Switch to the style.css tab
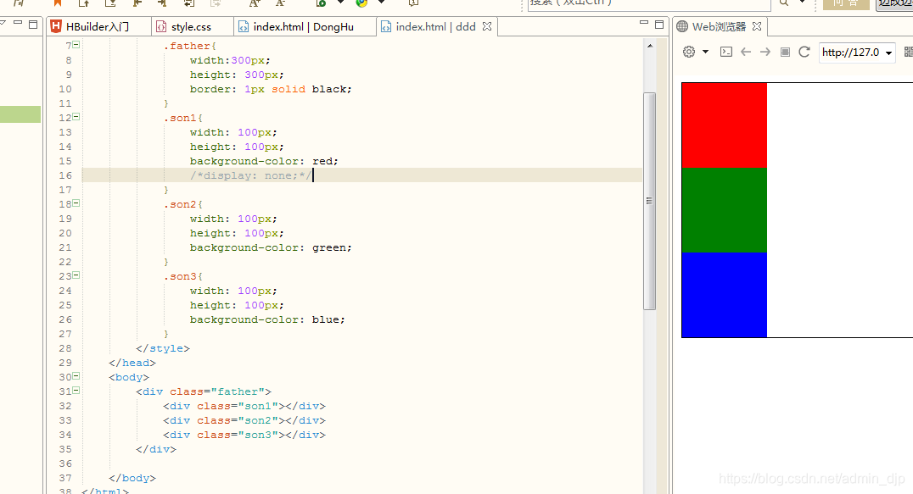 (192, 27)
